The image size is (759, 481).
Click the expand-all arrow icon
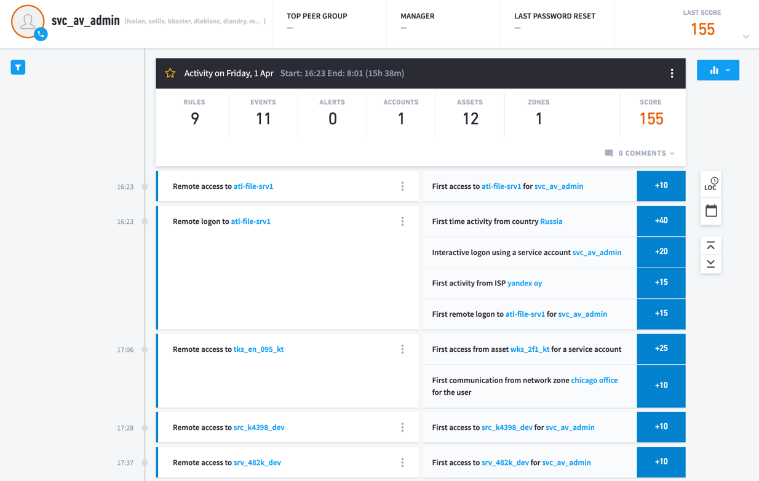pyautogui.click(x=711, y=264)
